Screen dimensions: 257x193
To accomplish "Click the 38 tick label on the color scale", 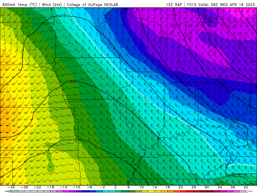I will tap(233, 187).
